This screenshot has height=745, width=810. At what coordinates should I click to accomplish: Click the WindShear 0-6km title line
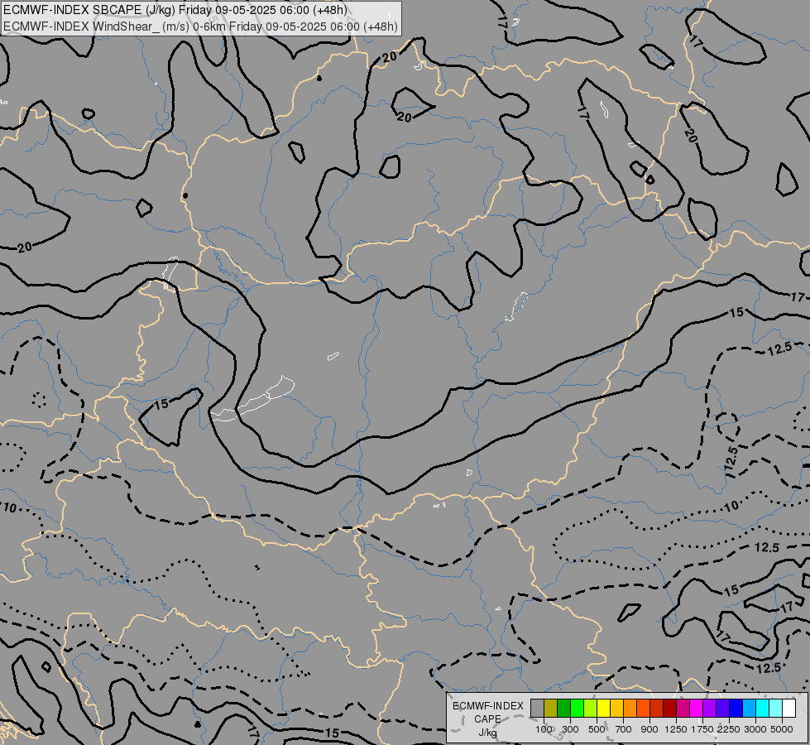tap(200, 26)
